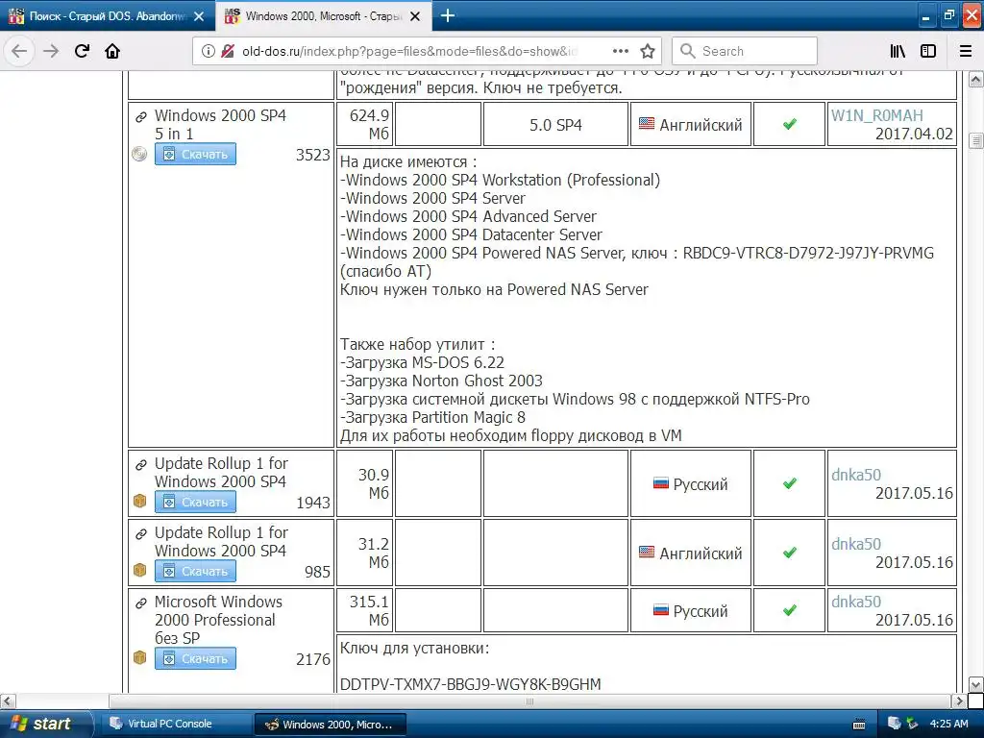Close the Windows 2000, Microsoft tab

[x=415, y=16]
